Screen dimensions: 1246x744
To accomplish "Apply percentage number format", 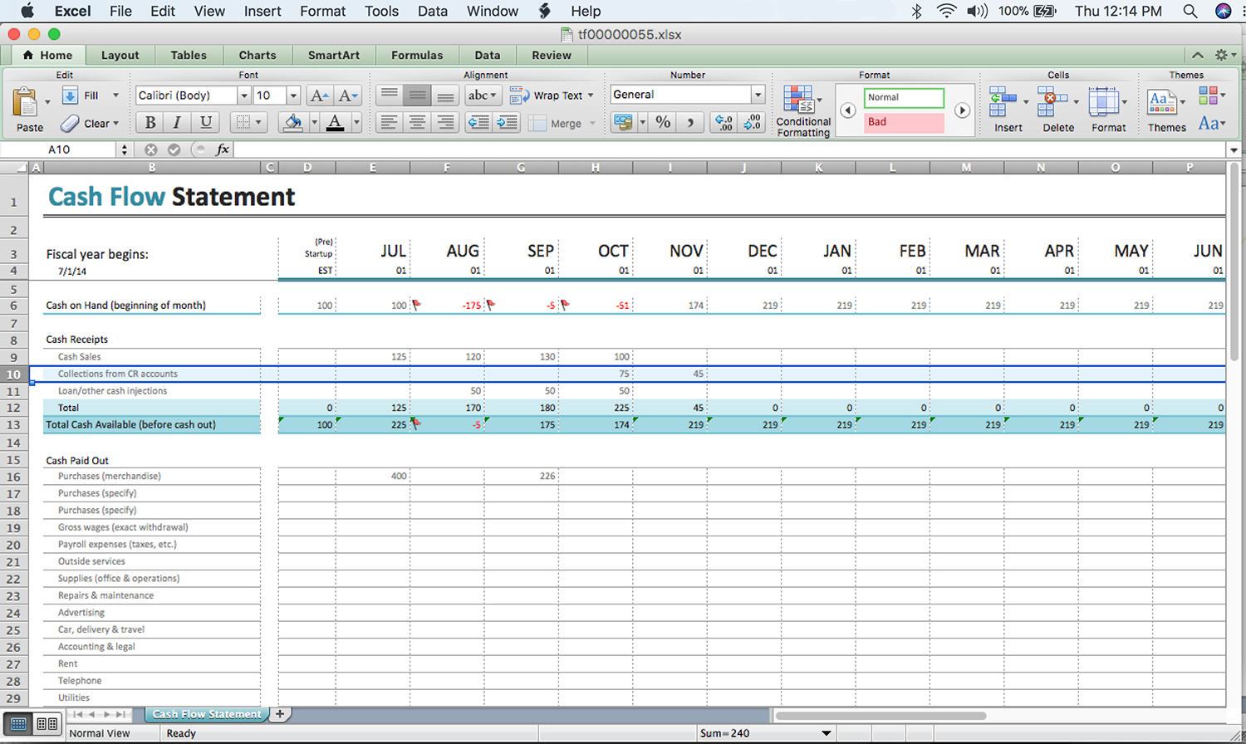I will (660, 122).
